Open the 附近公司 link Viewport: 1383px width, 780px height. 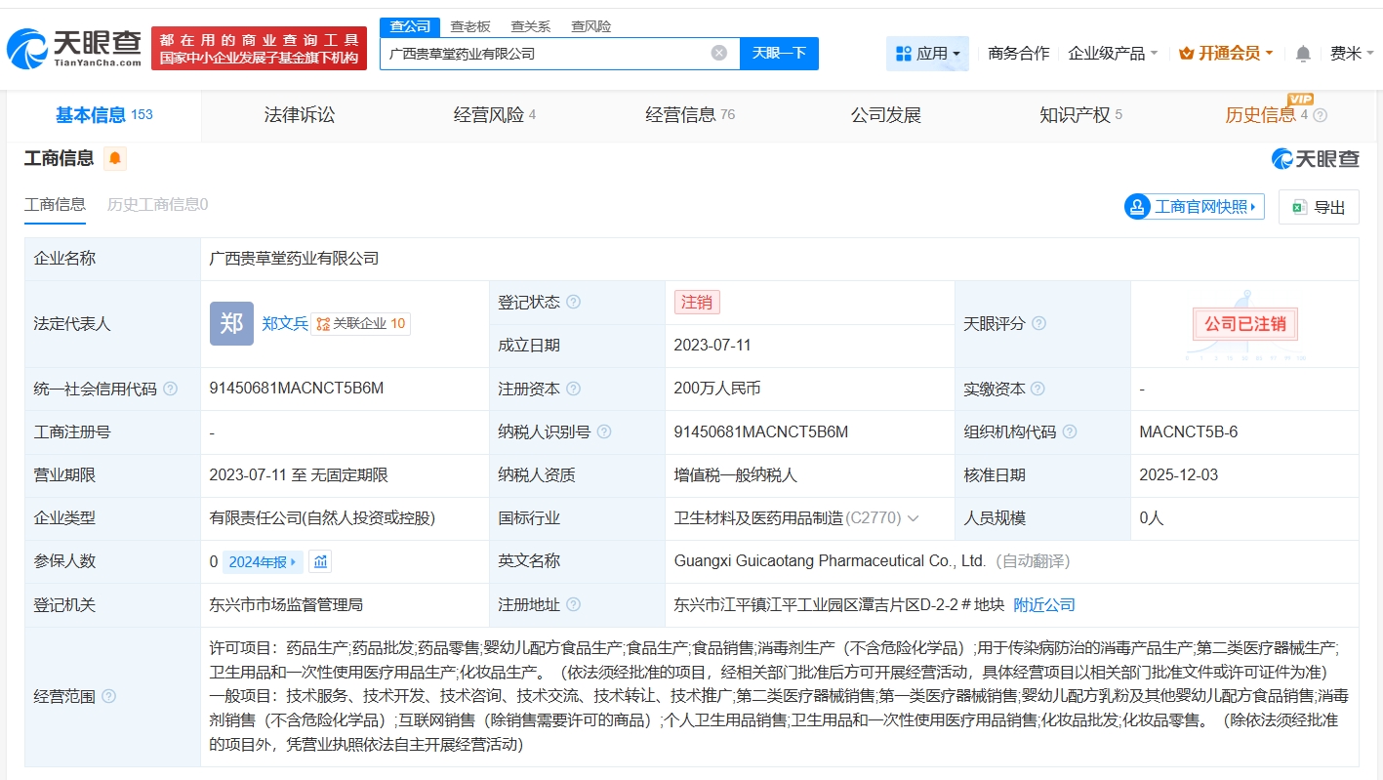pos(1044,604)
